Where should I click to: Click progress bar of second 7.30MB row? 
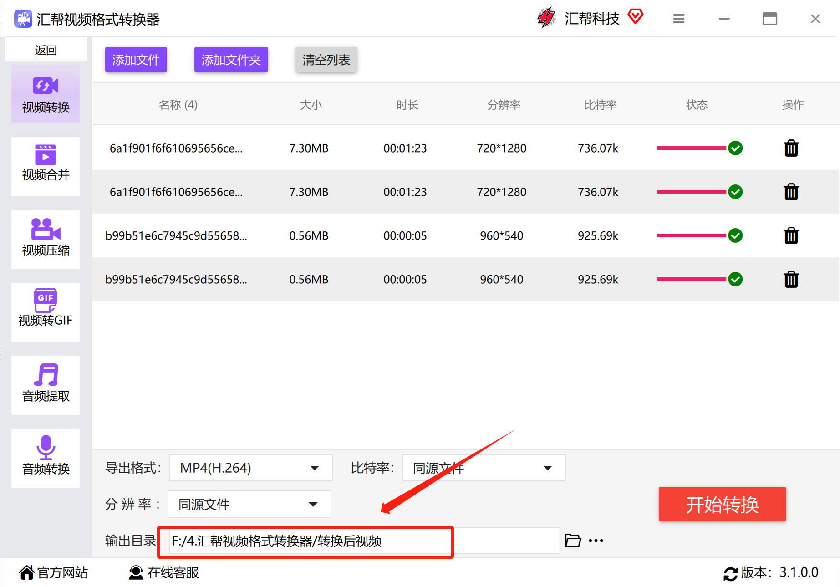692,192
